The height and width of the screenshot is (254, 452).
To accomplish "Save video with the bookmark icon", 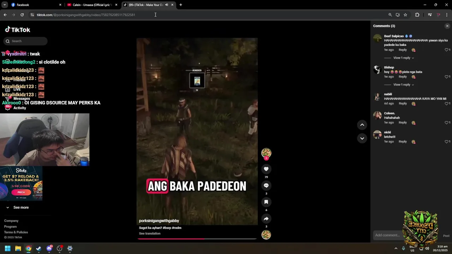I will [266, 202].
